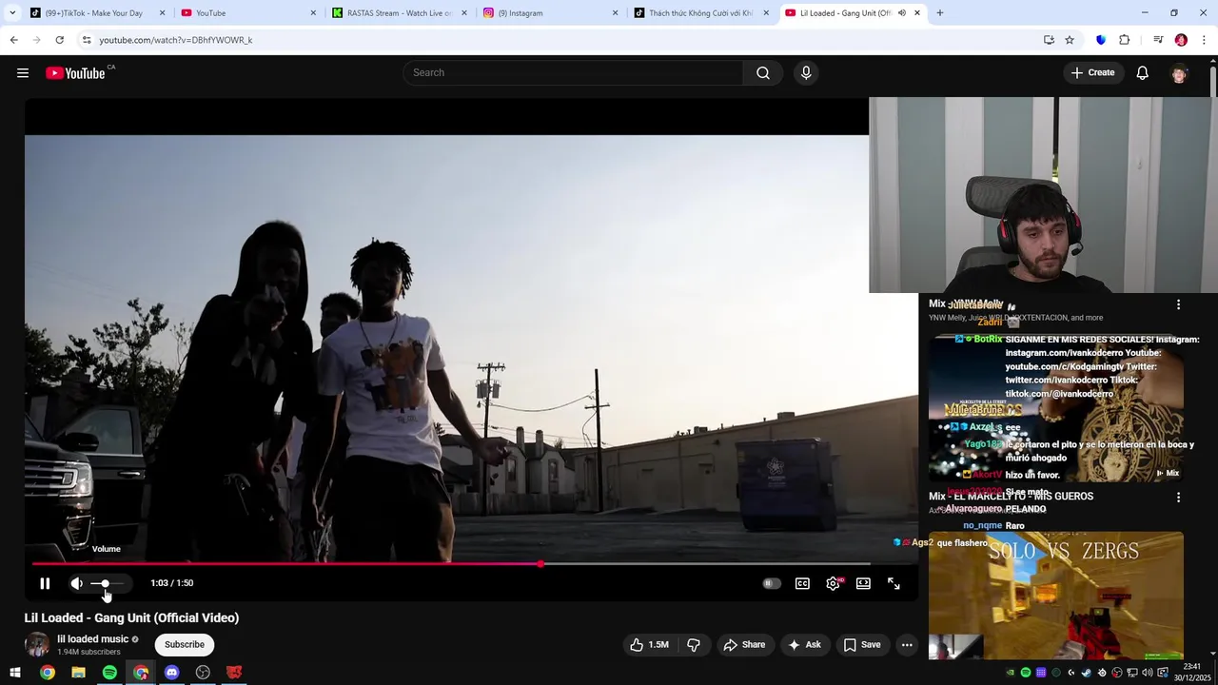Open more actions three-dot menu under video
The height and width of the screenshot is (685, 1218).
pos(907,645)
